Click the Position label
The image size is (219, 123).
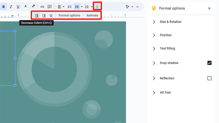(x=166, y=35)
